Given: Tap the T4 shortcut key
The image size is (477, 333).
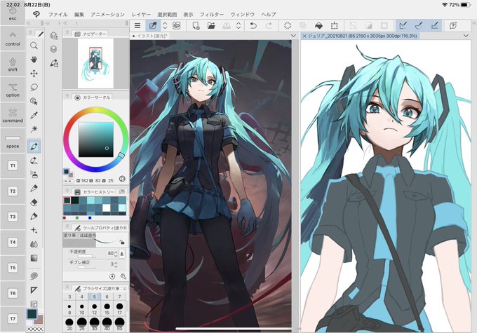Looking at the screenshot, I should pyautogui.click(x=13, y=243).
